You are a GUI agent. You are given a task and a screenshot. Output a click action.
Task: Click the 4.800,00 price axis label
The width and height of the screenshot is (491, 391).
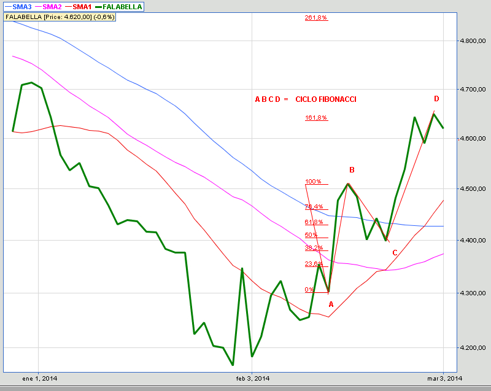point(472,41)
